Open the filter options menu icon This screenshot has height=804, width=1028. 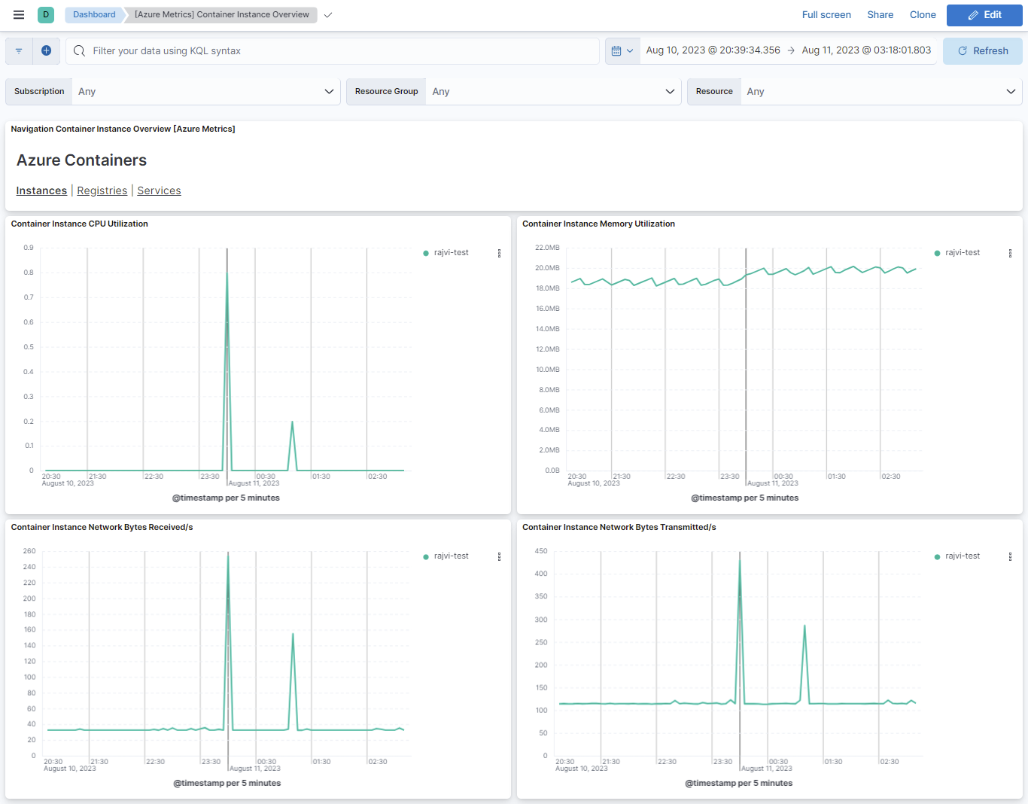19,51
